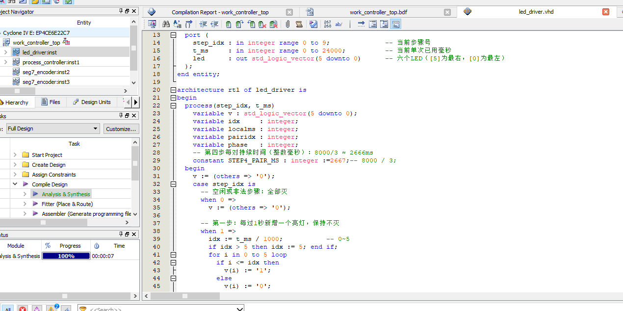Expand Assign Constraints task
Viewport: 623px width, 311px height.
click(15, 174)
